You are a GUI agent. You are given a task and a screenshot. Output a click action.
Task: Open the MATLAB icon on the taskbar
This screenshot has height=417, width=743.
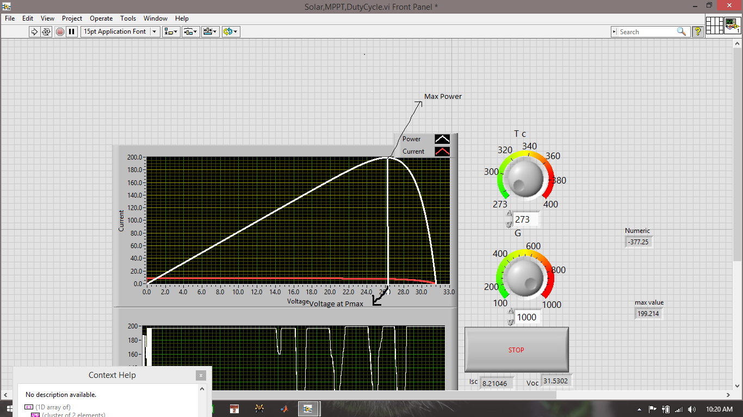pos(283,408)
